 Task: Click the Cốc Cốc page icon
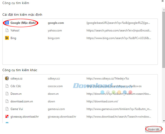click(7, 86)
